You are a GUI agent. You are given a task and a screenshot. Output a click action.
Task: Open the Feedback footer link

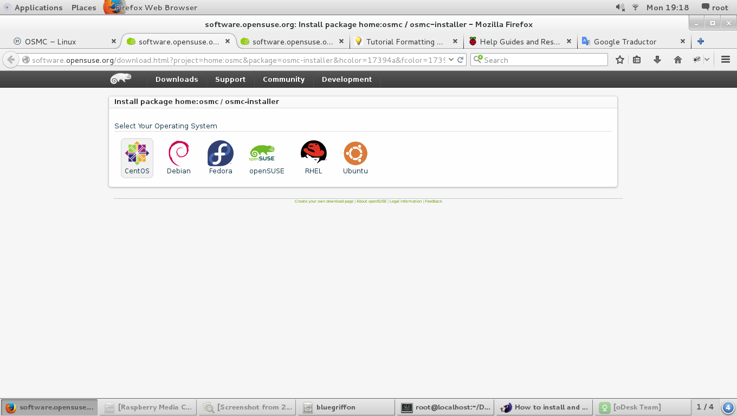point(434,201)
